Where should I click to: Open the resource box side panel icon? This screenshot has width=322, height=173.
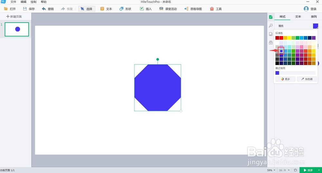click(271, 43)
